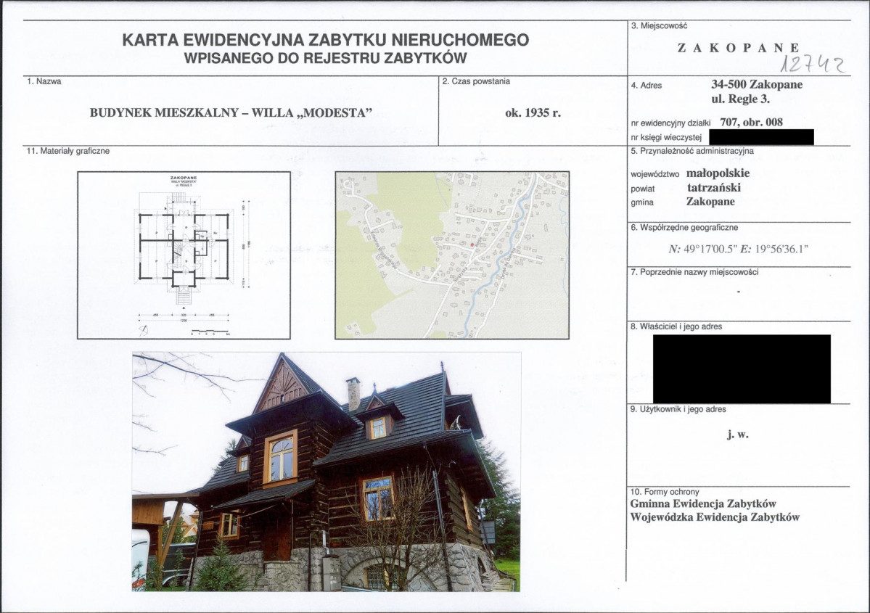This screenshot has width=870, height=613.
Task: Select the name 'Budynek Mieszkalny – Willa Modesta'
Action: pos(231,112)
